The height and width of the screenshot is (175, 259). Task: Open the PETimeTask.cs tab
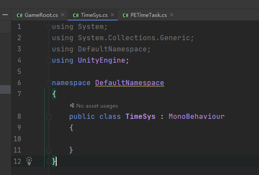click(147, 15)
